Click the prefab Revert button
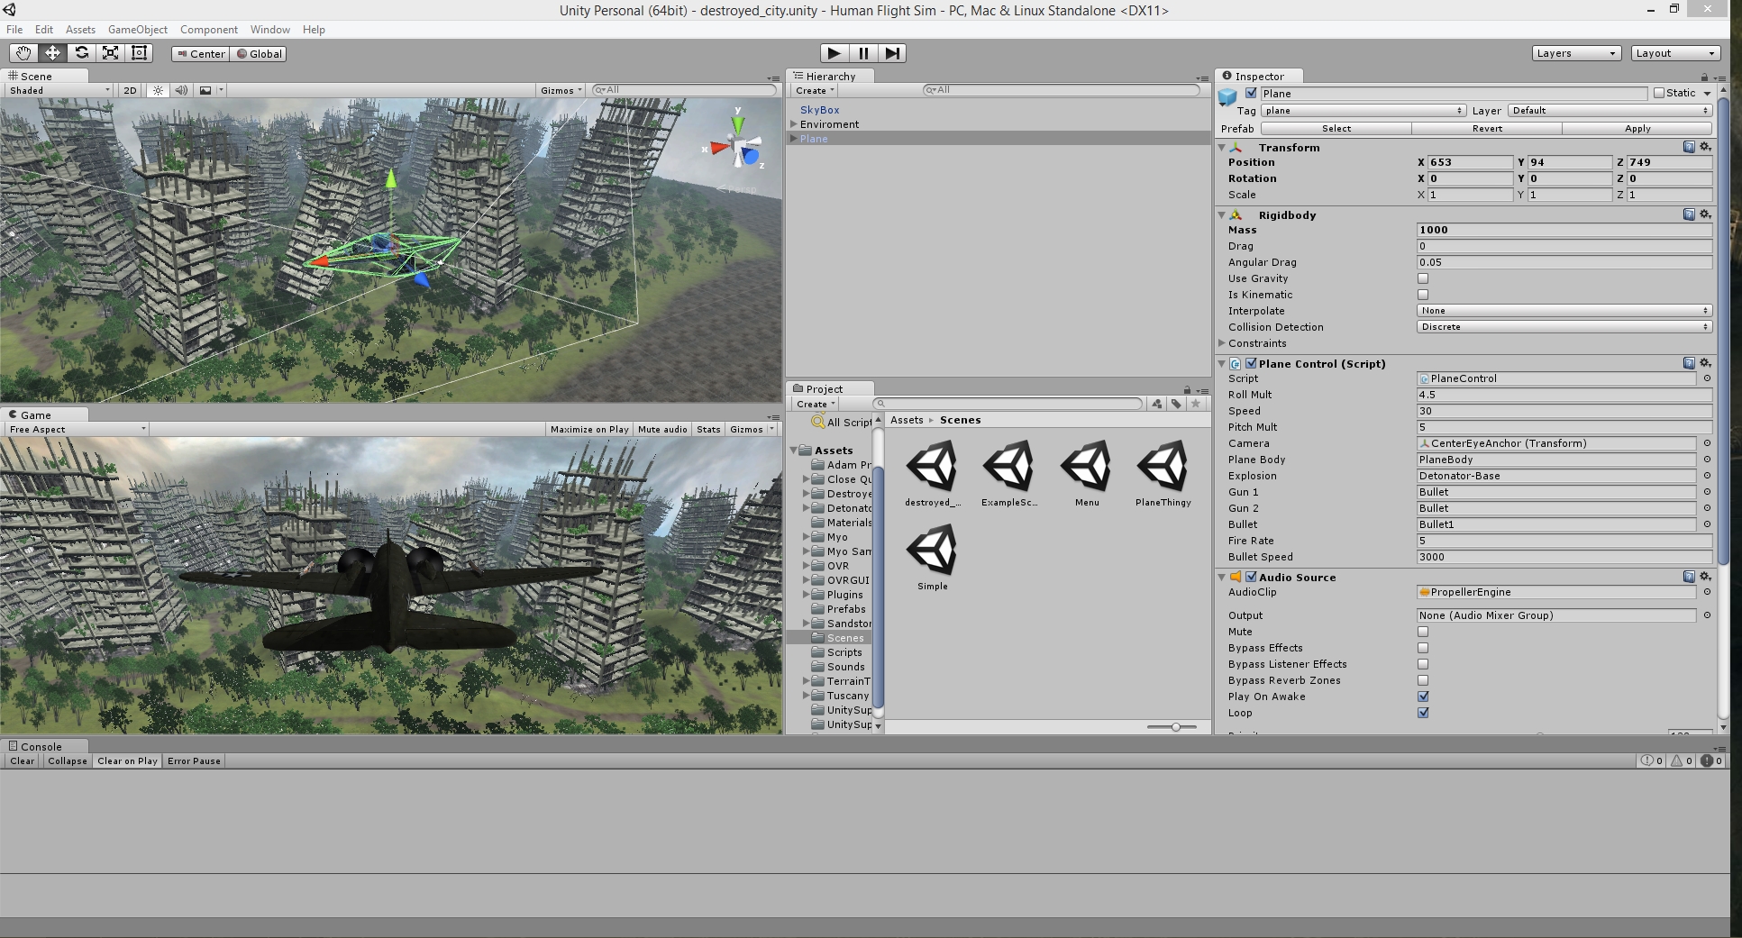 1487,129
